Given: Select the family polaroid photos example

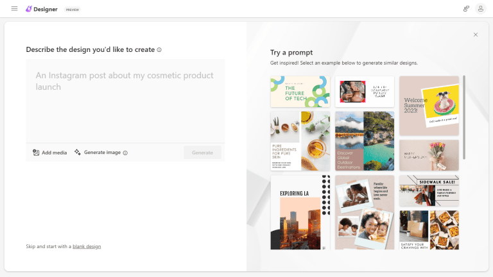Looking at the screenshot, I should point(365,212).
